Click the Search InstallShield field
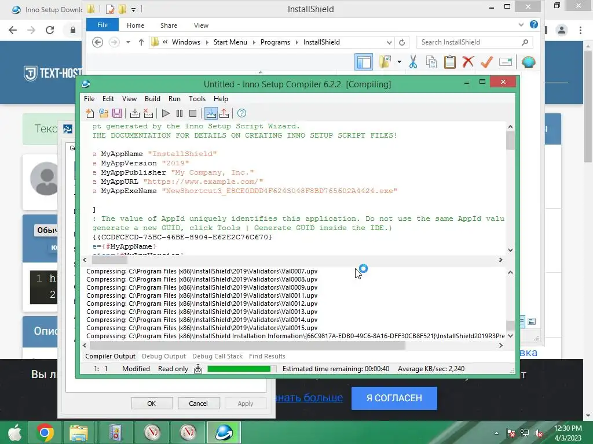Viewport: 593px width, 444px height. 475,42
